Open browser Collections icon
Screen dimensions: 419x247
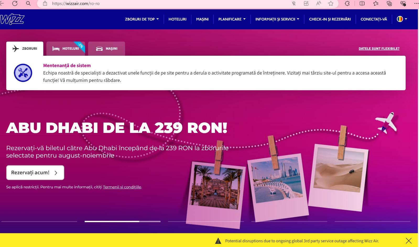click(x=389, y=3)
